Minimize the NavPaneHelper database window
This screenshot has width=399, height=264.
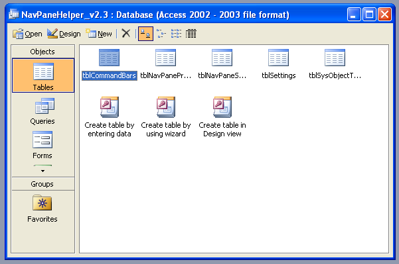pyautogui.click(x=354, y=15)
